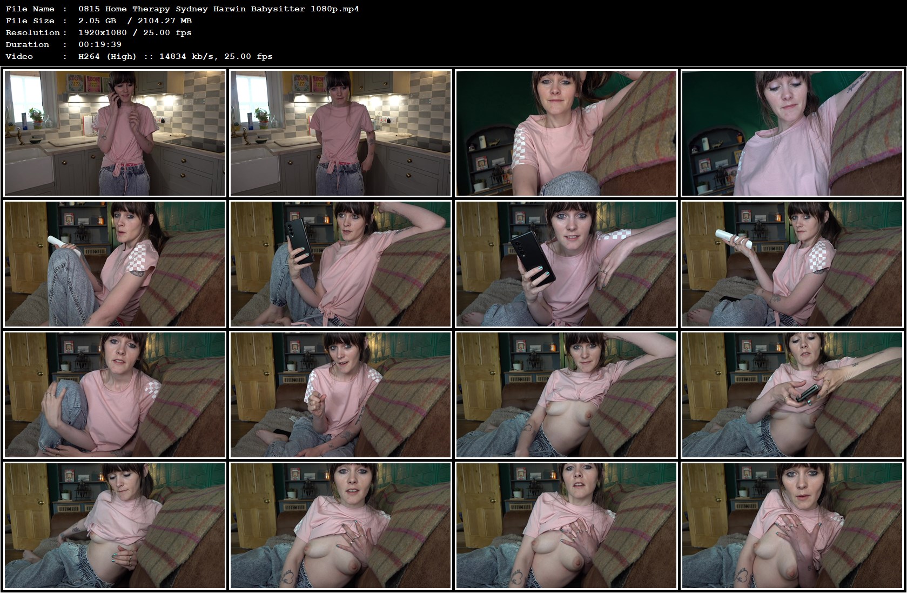The width and height of the screenshot is (907, 593).
Task: Select the second-row rightmost couch thumbnail
Action: [x=793, y=263]
